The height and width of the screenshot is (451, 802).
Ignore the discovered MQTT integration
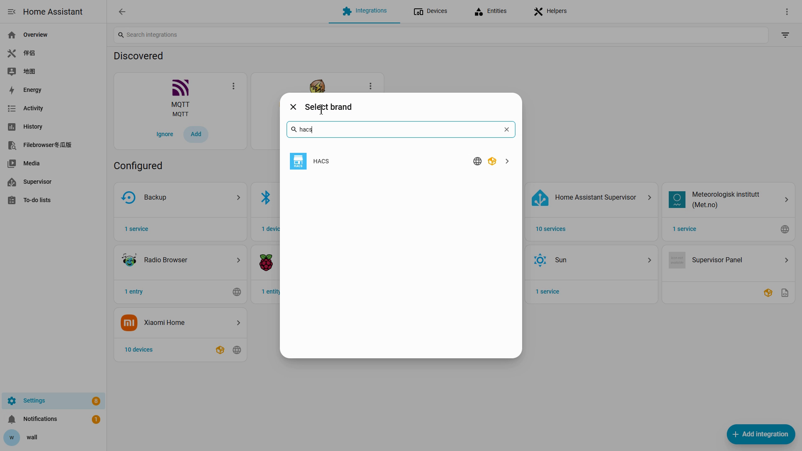click(165, 134)
